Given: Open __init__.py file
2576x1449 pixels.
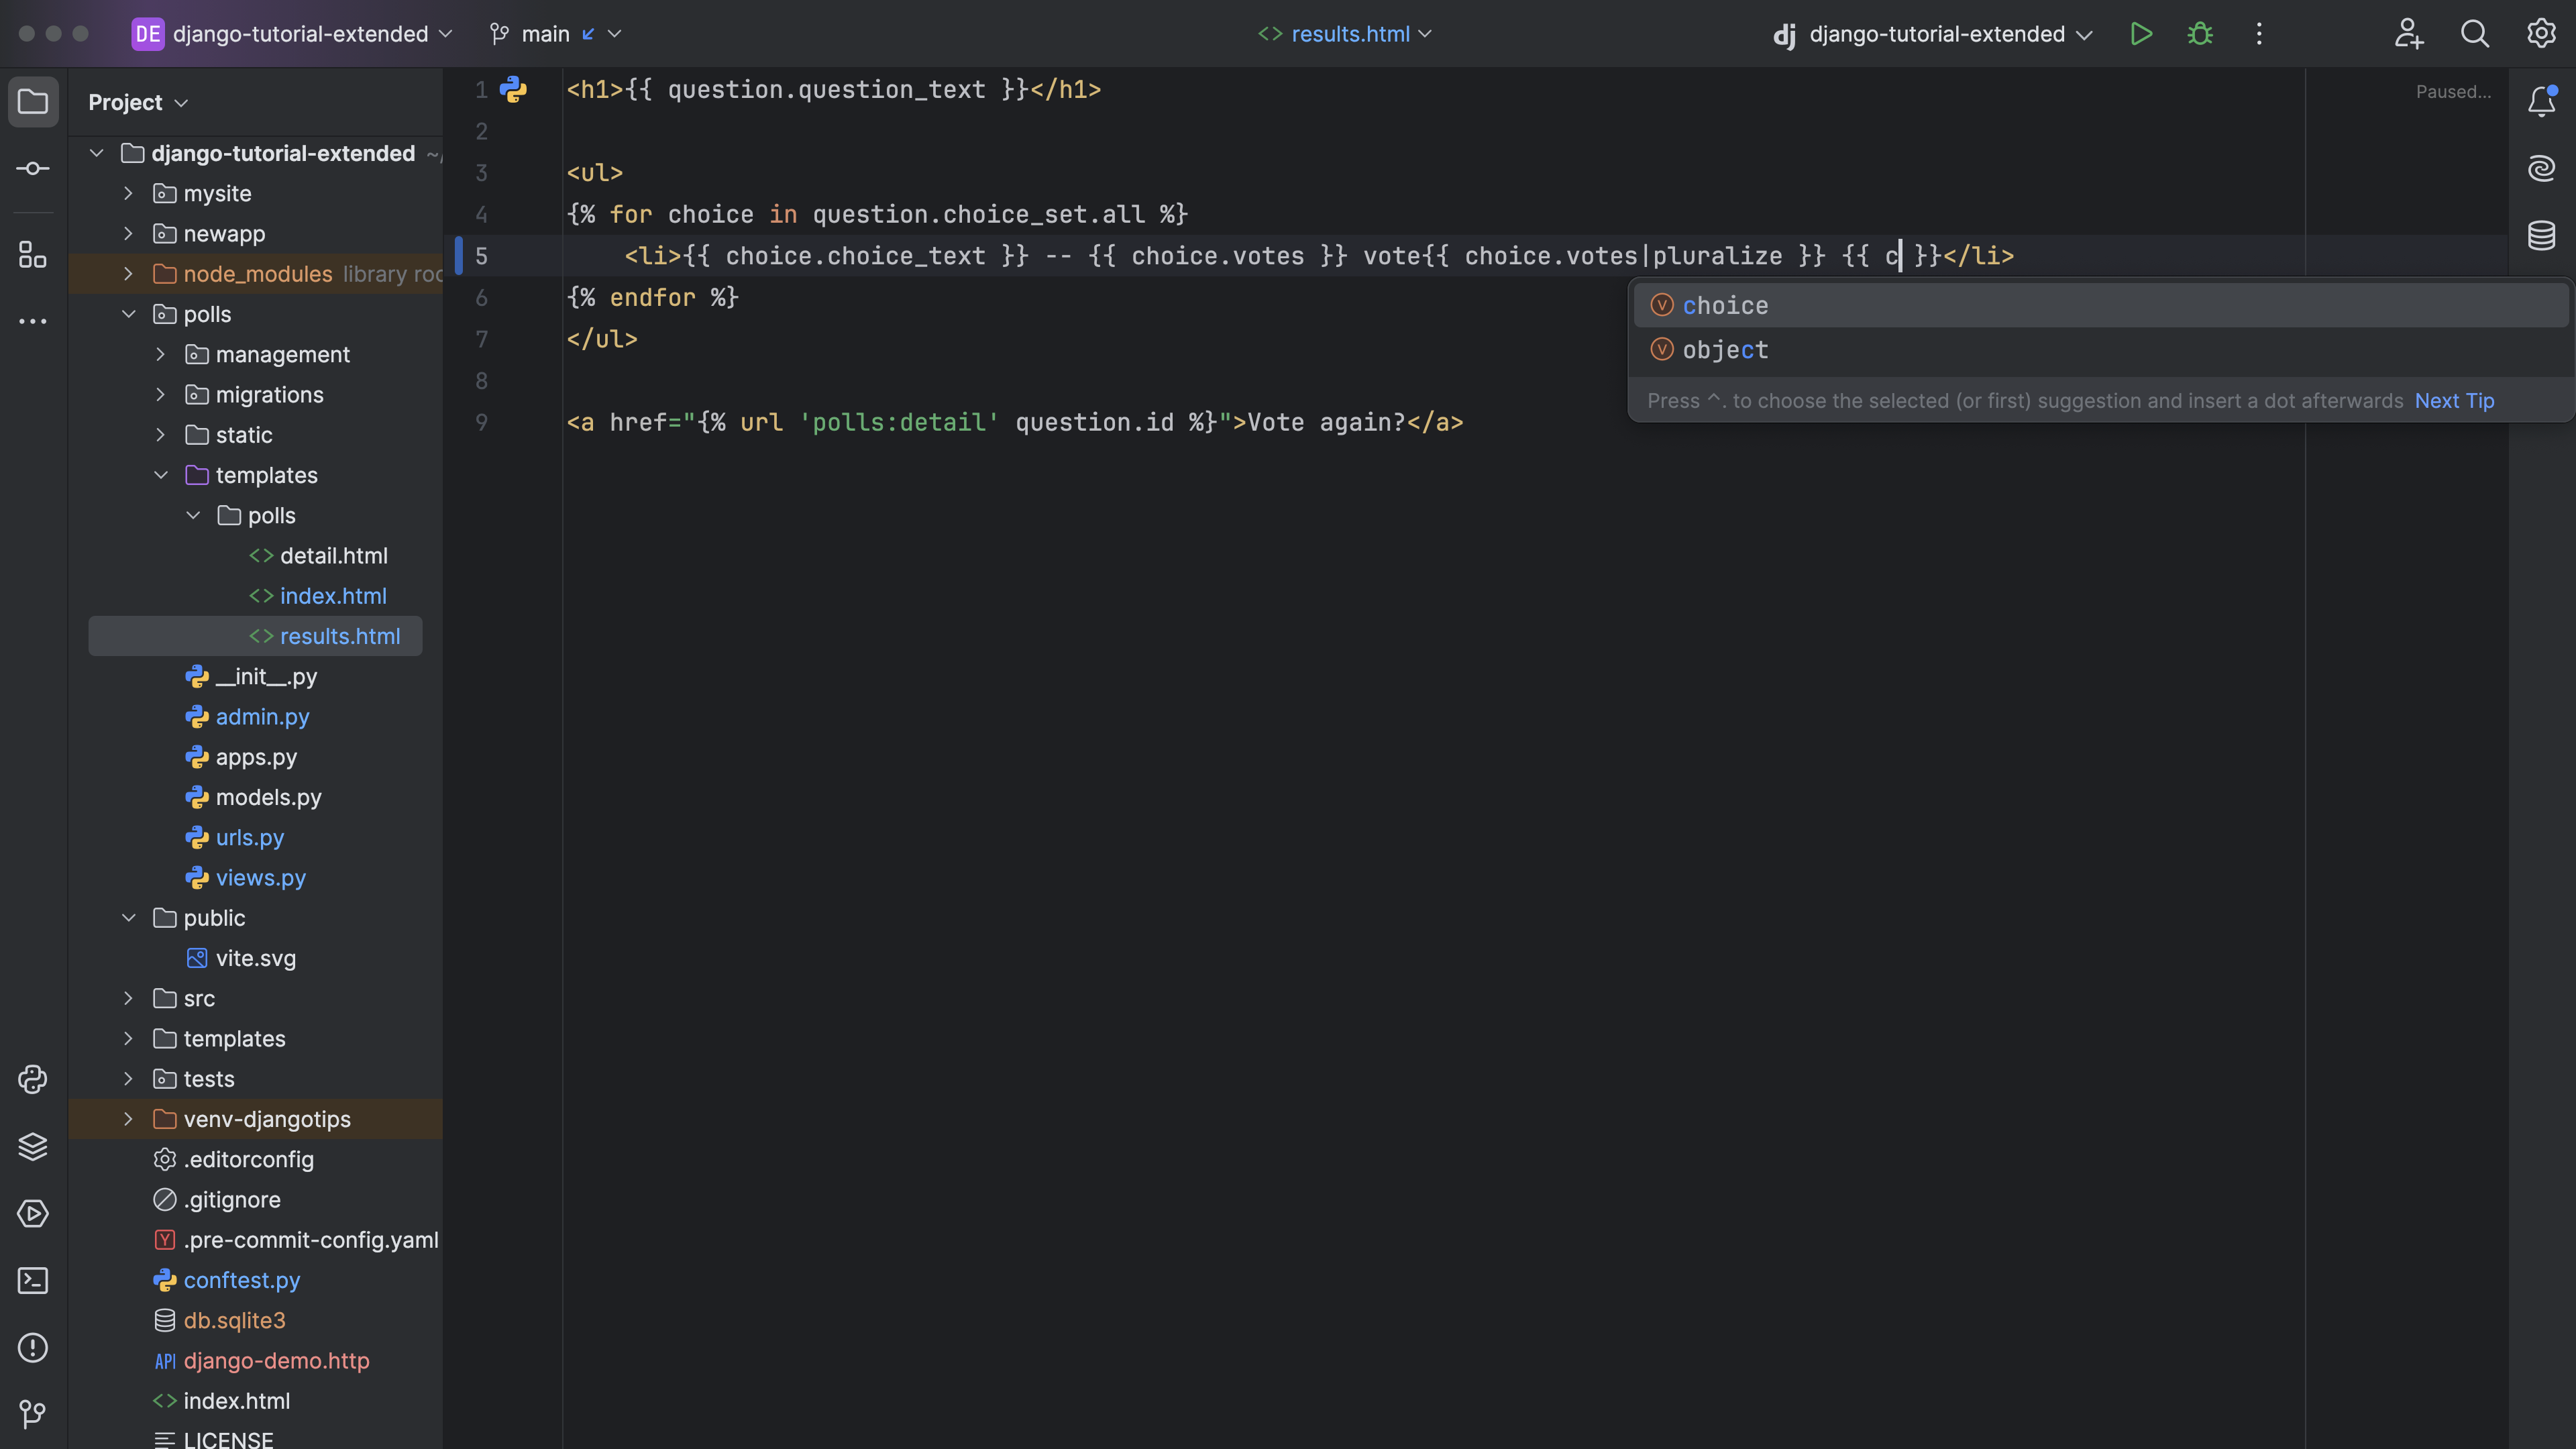Looking at the screenshot, I should coord(266,676).
